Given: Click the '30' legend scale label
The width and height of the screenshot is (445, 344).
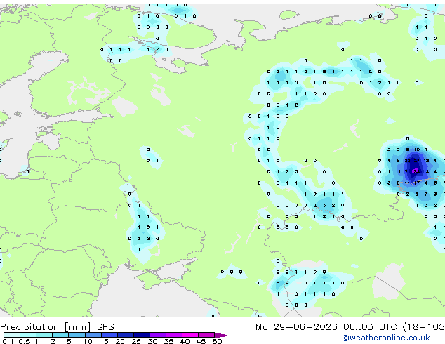Looking at the screenshot, I should 152,341.
